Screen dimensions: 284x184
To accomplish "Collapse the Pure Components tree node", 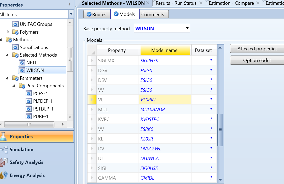I will tap(14, 86).
